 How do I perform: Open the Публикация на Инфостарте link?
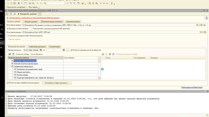192,87
